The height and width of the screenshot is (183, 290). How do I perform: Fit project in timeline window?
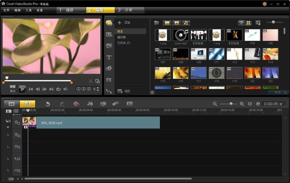(x=250, y=104)
